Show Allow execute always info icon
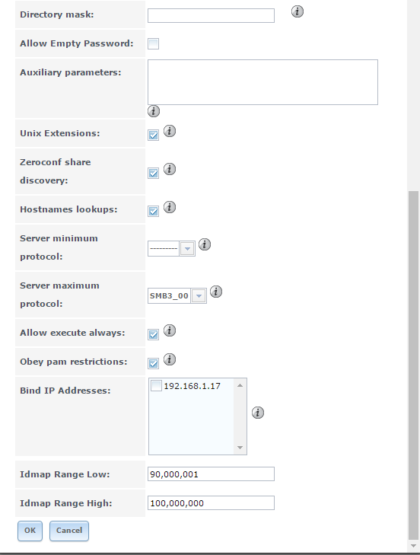The image size is (420, 555). (x=170, y=330)
